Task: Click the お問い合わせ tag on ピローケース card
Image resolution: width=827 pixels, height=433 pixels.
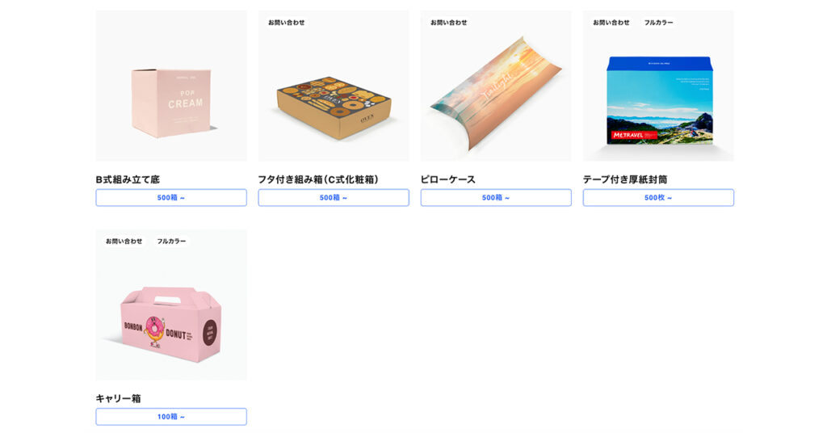Action: click(449, 23)
